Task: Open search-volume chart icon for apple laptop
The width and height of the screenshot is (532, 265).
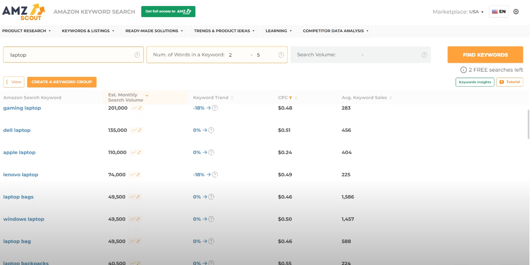Action: [x=137, y=152]
